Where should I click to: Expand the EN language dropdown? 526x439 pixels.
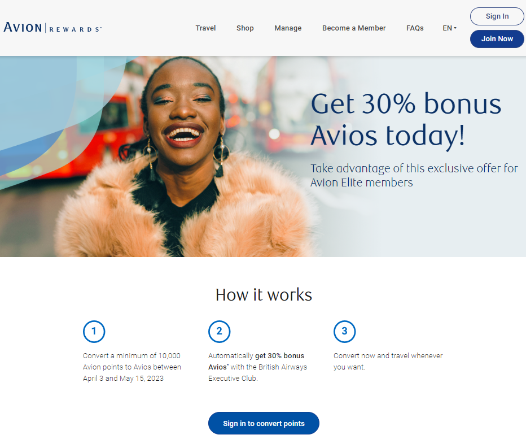pyautogui.click(x=449, y=28)
